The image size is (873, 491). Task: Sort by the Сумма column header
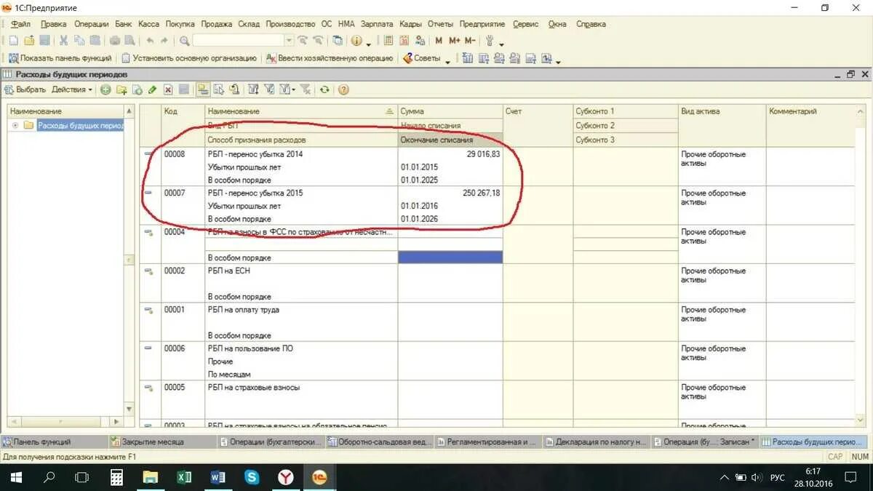click(450, 111)
